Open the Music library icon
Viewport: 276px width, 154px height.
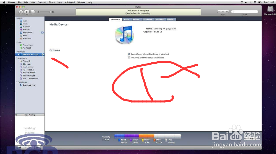(21, 21)
